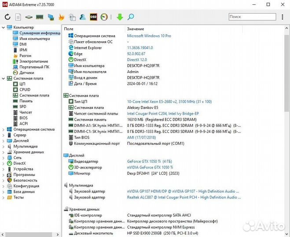Open the sensor gauge toolbar icon
The image size is (290, 237).
tap(104, 17)
